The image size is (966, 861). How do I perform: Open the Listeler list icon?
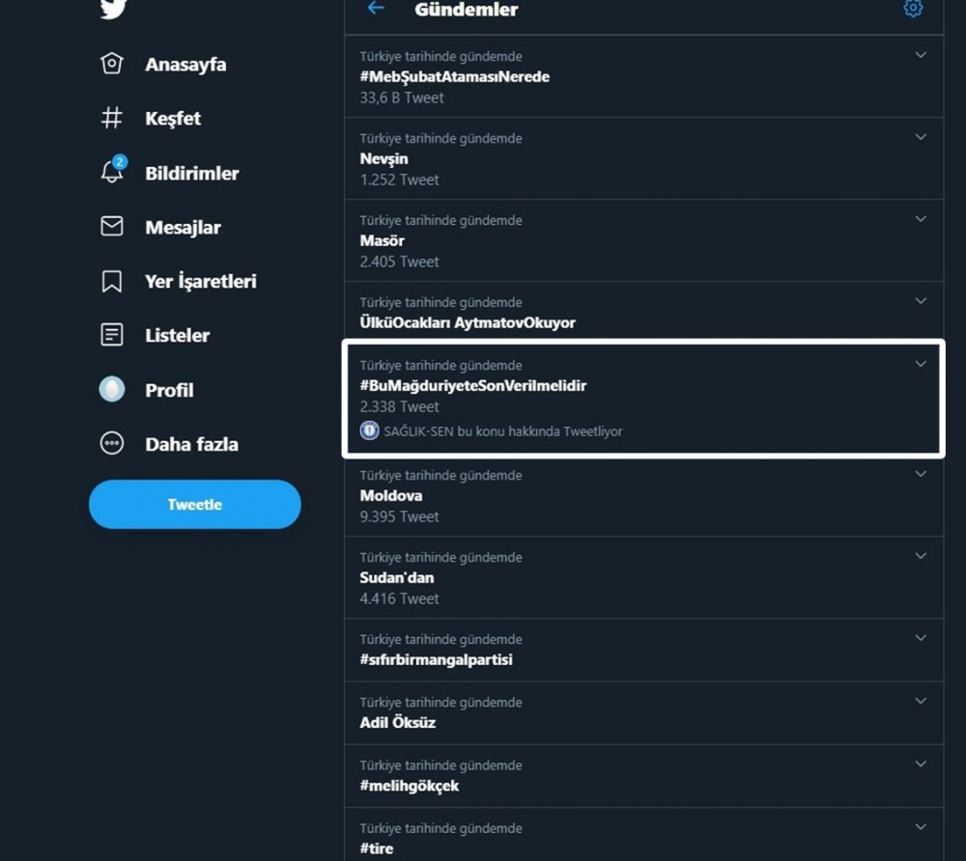point(111,335)
